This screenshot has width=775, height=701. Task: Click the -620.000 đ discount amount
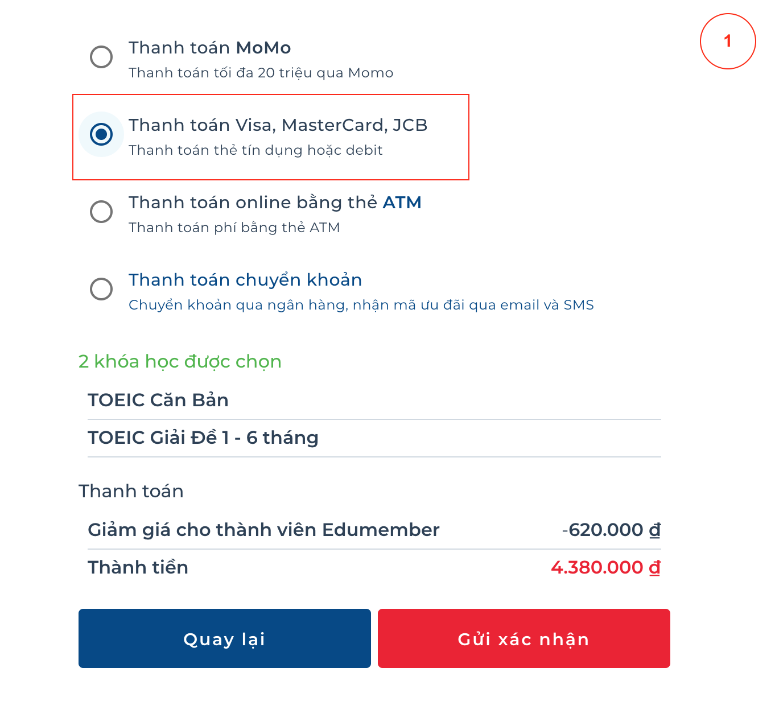pyautogui.click(x=611, y=530)
